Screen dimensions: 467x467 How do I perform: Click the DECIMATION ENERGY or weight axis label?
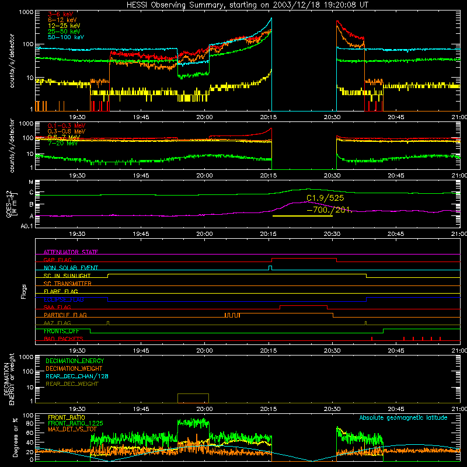[x=9, y=379]
